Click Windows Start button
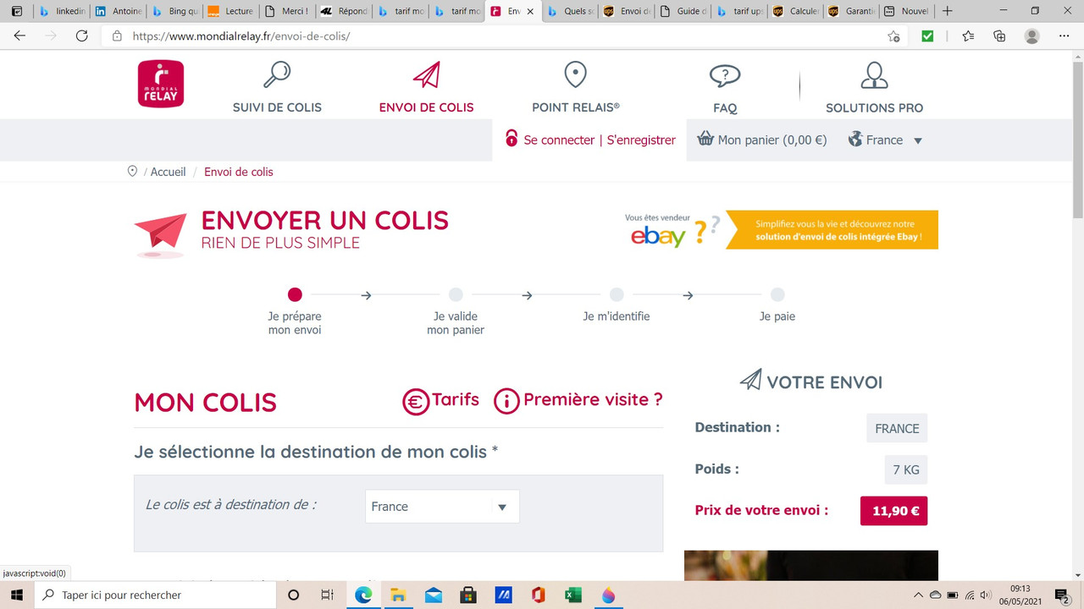This screenshot has width=1084, height=609. pyautogui.click(x=17, y=595)
